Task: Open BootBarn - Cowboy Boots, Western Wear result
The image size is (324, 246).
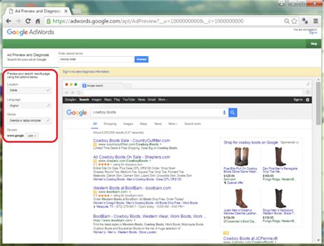Action: click(150, 217)
